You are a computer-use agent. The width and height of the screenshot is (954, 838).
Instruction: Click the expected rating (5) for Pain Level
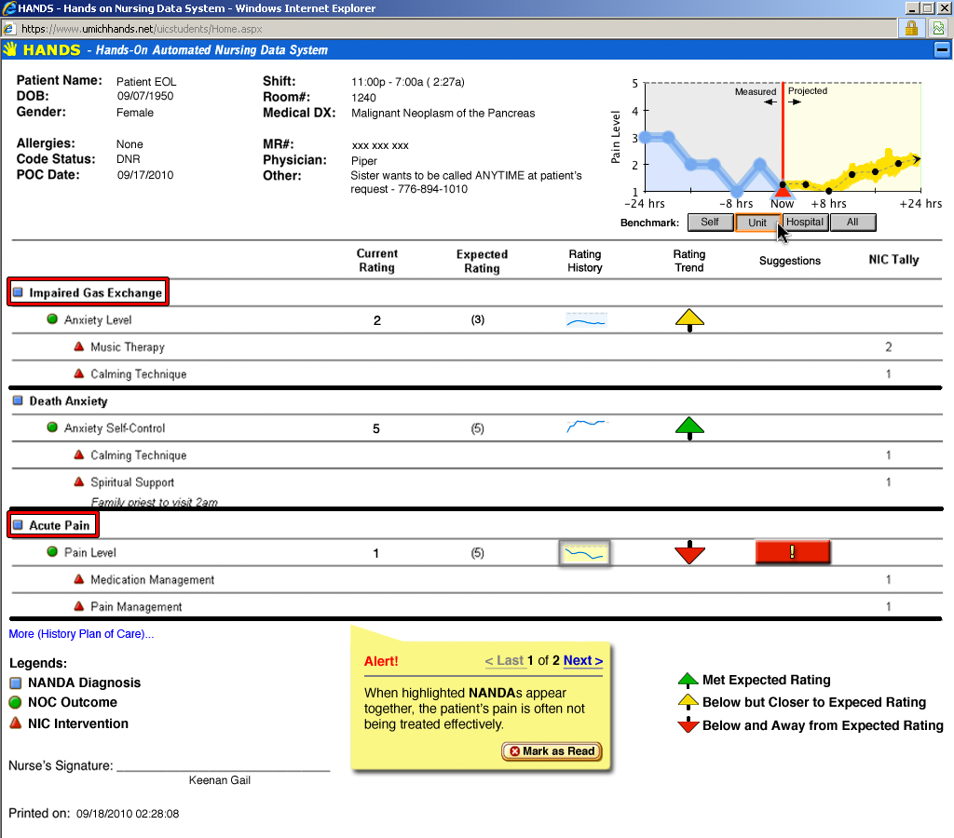pos(478,553)
